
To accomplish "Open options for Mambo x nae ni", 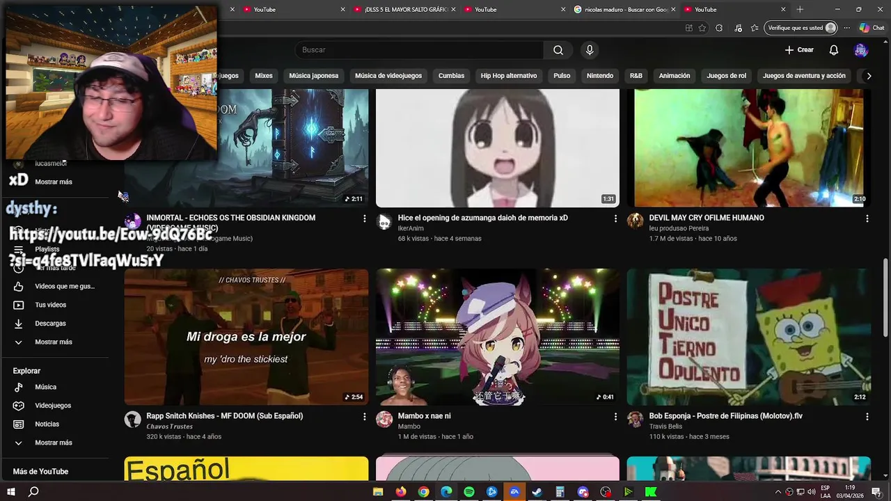I will tap(615, 417).
